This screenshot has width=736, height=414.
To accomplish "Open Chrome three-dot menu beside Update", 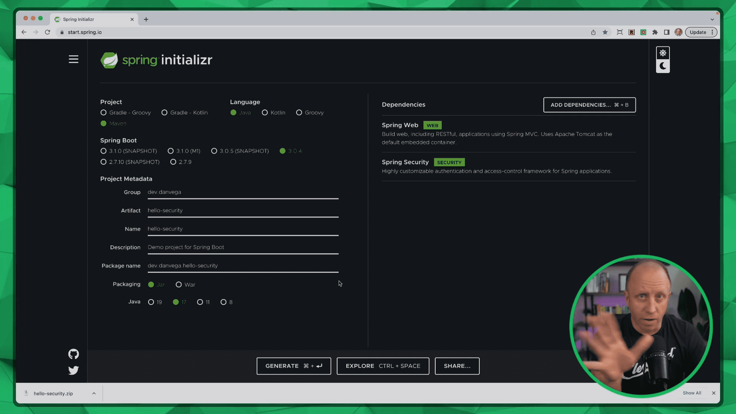I will (712, 32).
